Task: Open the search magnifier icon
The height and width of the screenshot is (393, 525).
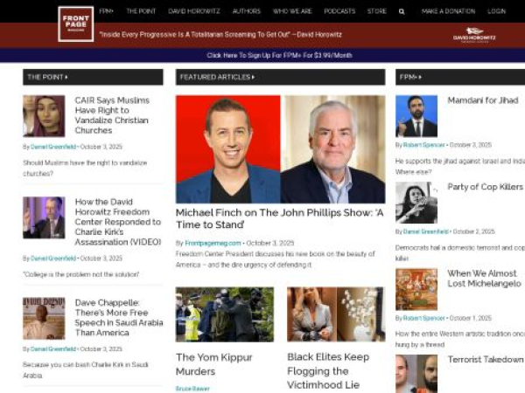Action: 402,11
